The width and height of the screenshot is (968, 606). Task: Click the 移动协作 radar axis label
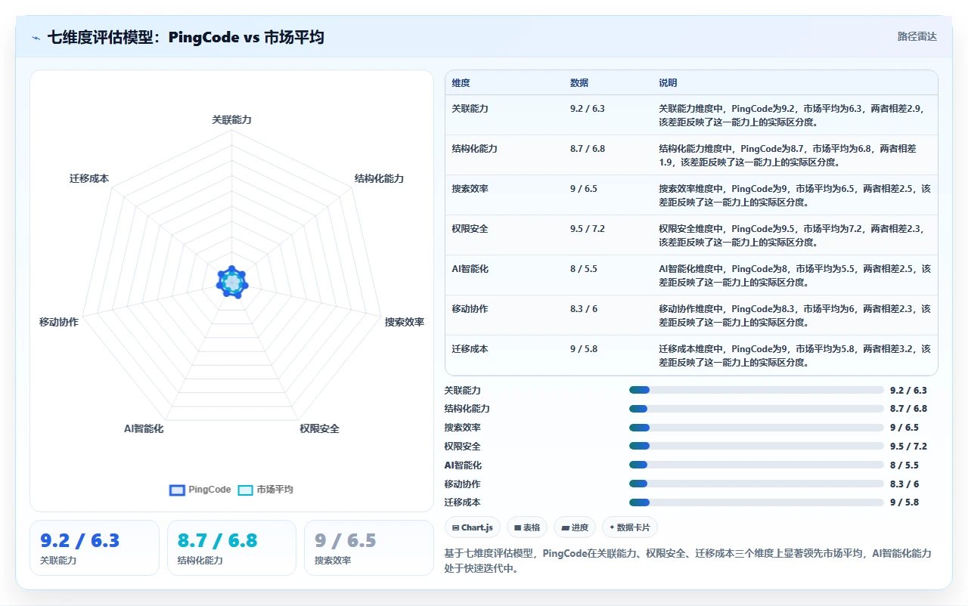pos(59,323)
